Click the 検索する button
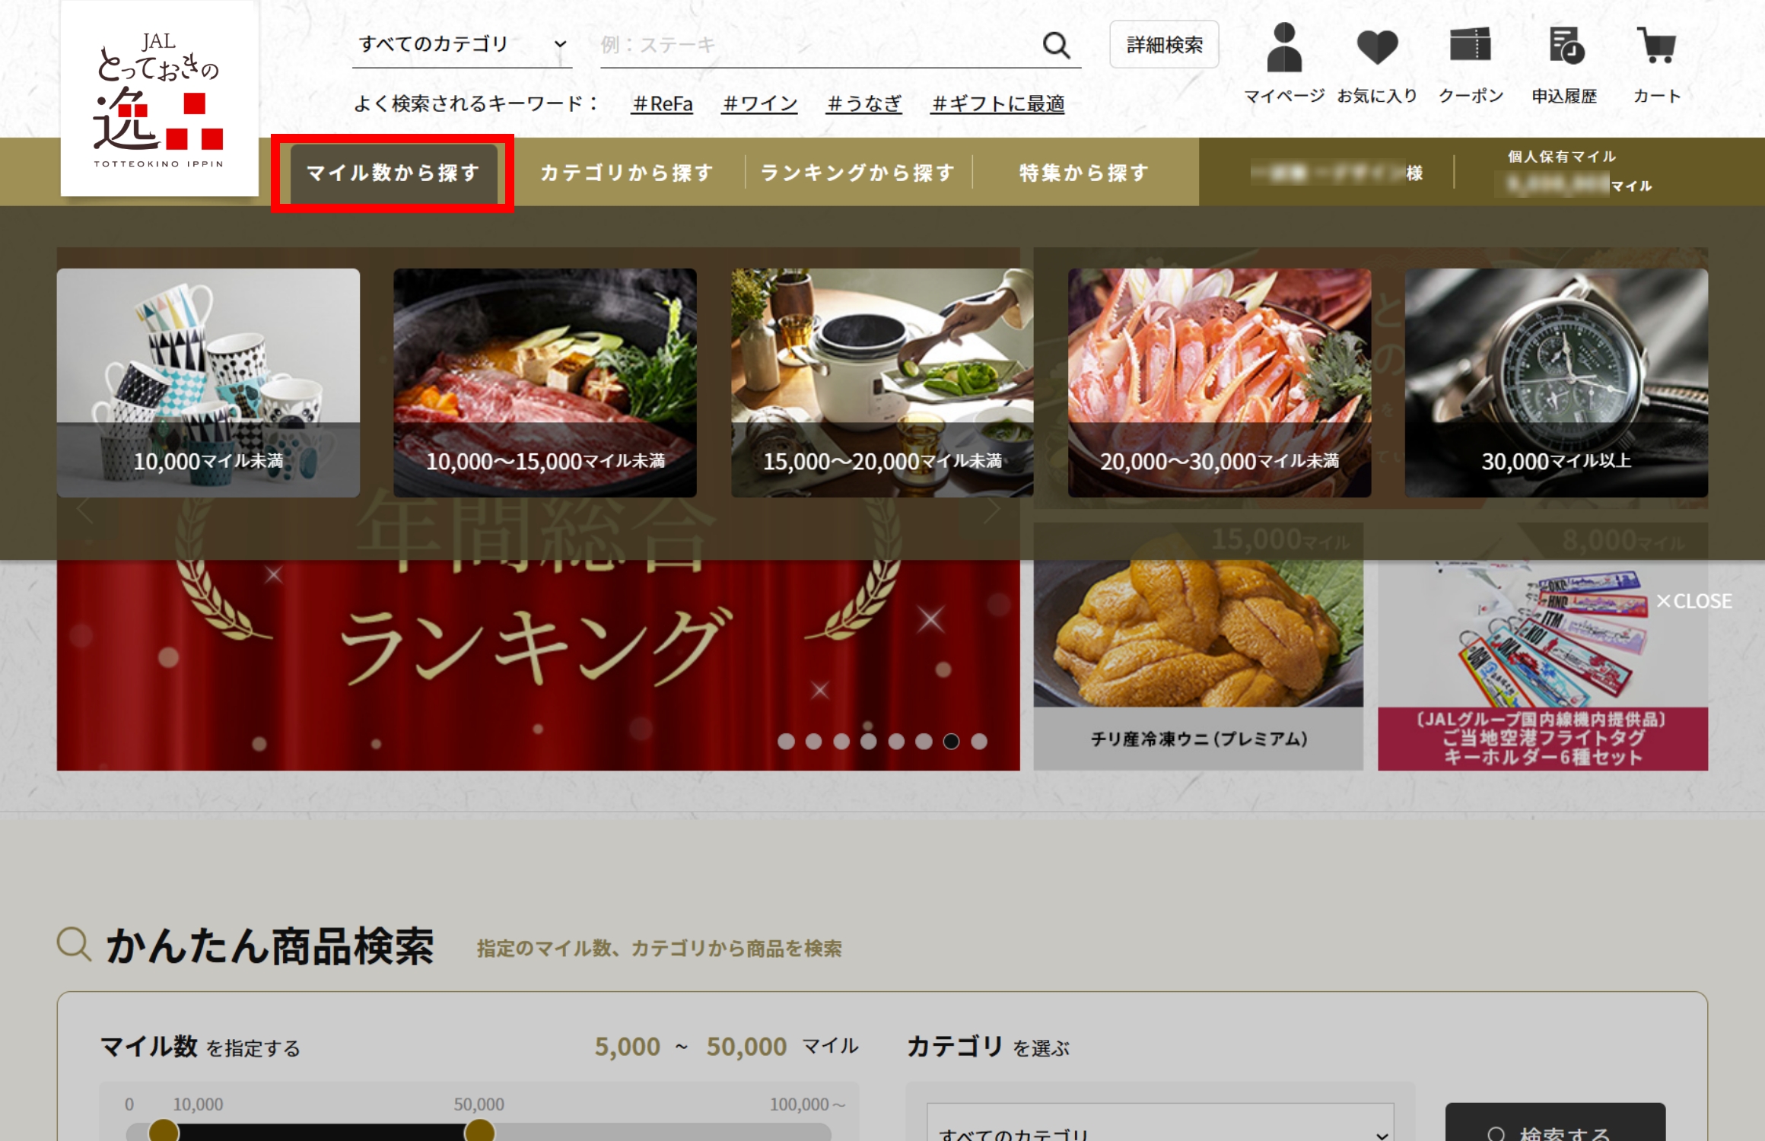This screenshot has height=1141, width=1765. 1555,1123
